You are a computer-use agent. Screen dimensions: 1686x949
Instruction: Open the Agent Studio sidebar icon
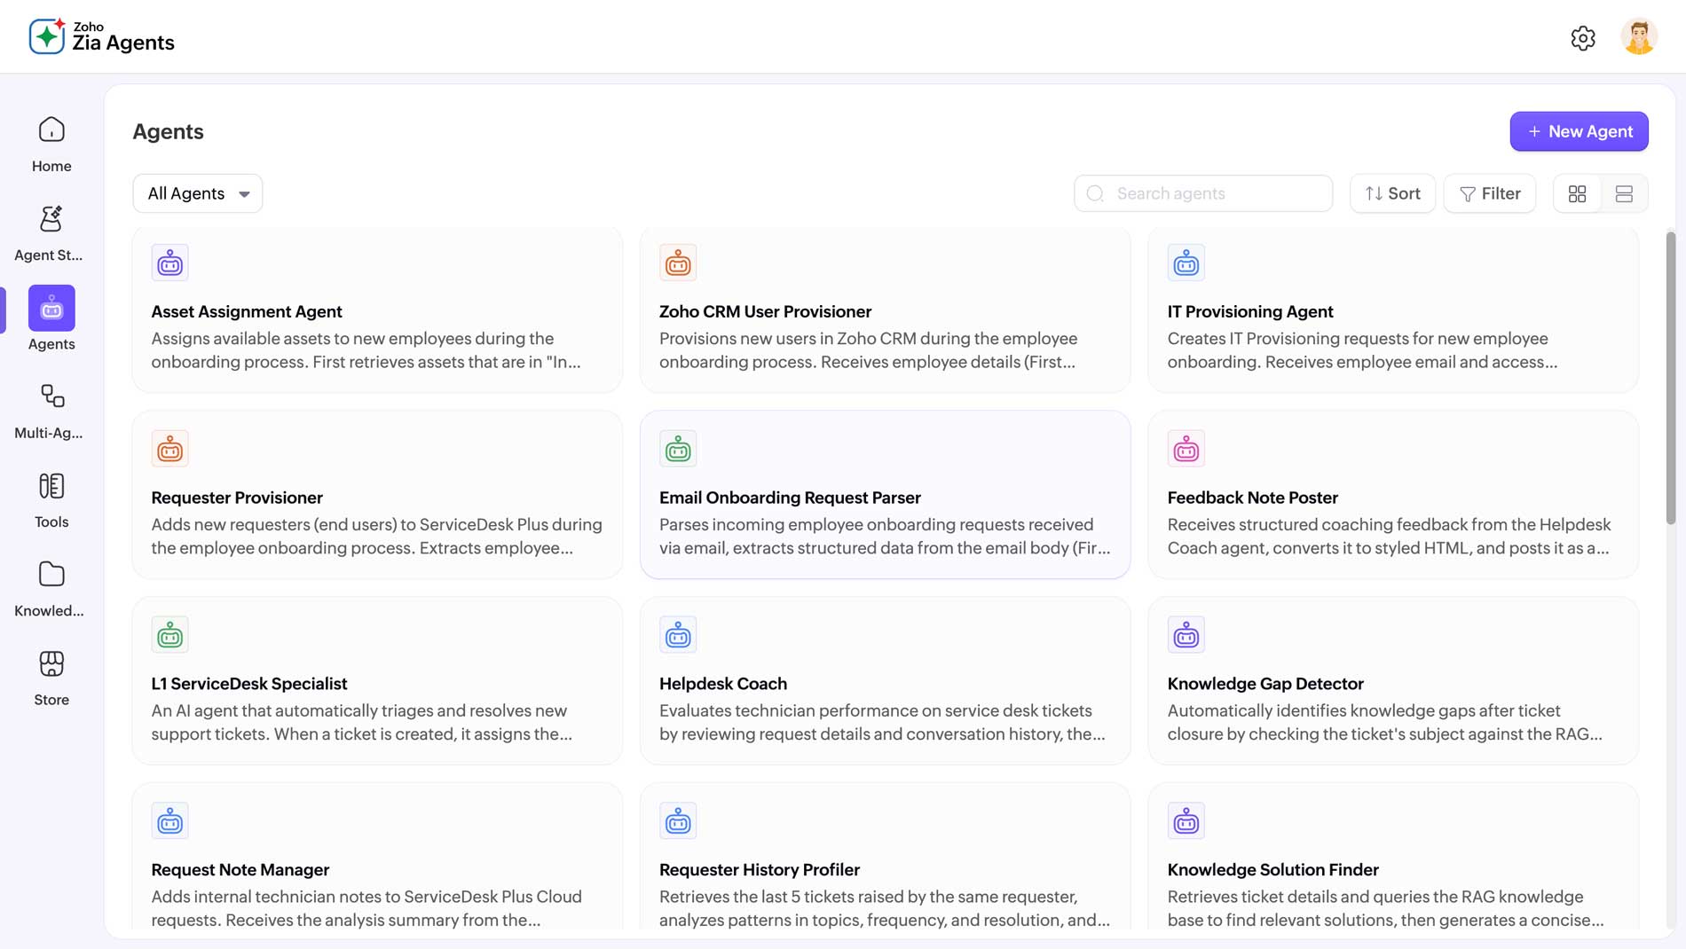[51, 220]
